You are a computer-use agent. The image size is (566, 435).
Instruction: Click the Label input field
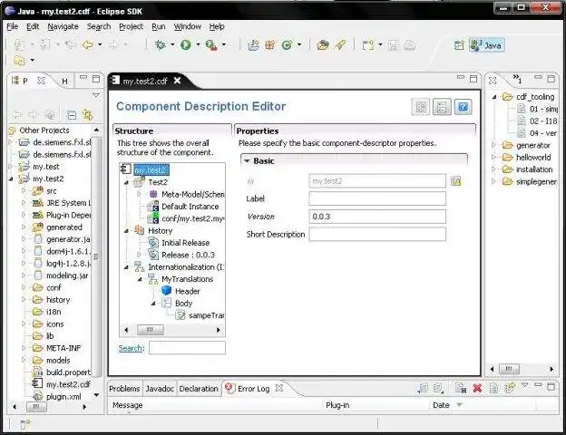coord(377,198)
